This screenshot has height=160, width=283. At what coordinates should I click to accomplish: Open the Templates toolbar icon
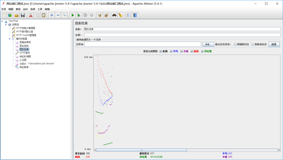tap(10, 15)
